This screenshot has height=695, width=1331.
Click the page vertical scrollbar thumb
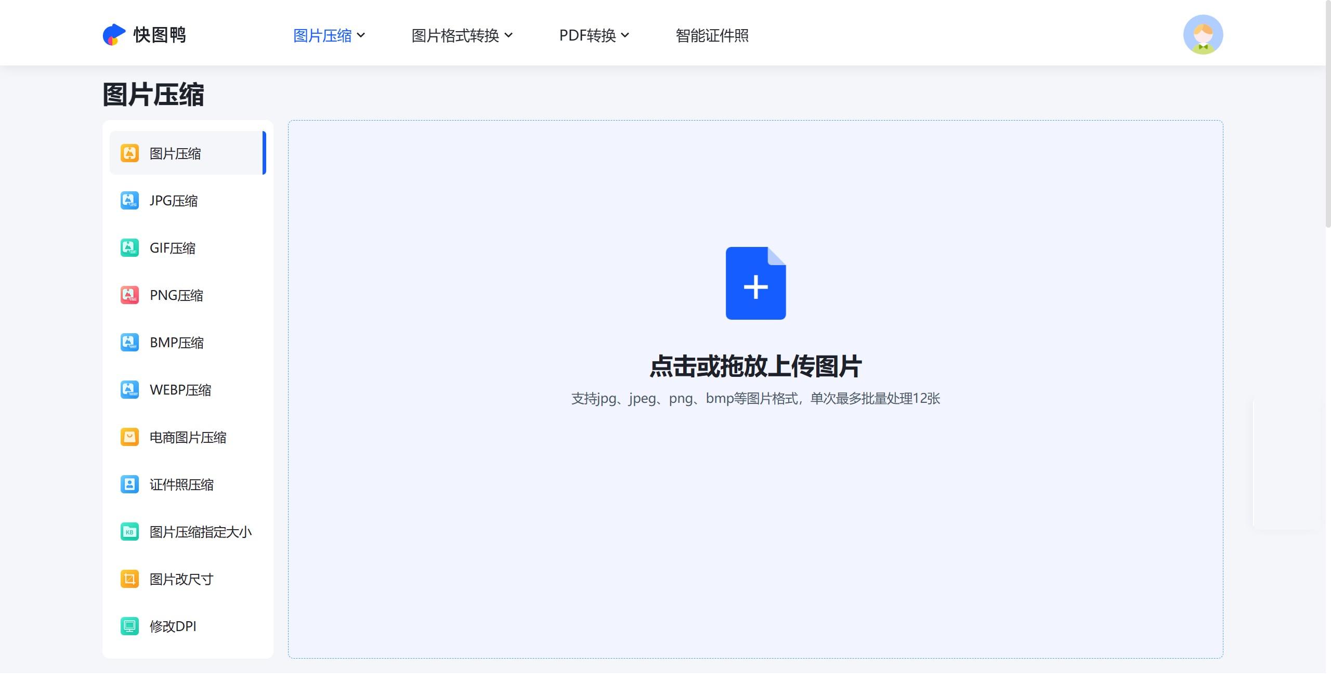1328,114
